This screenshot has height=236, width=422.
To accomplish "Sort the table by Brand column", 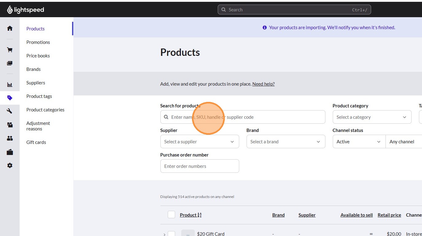I will click(278, 215).
